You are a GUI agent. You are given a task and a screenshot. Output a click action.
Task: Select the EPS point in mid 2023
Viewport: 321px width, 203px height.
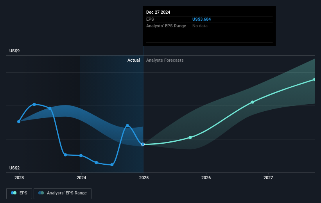click(50, 109)
